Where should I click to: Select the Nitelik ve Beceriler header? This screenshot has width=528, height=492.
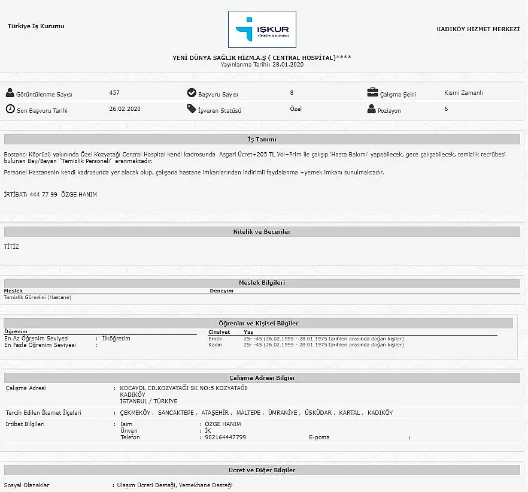(262, 231)
